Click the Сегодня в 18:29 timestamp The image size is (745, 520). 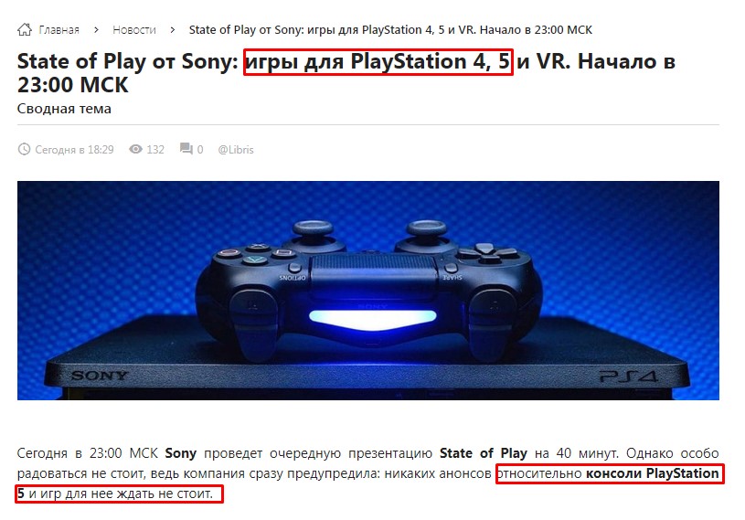[x=75, y=150]
